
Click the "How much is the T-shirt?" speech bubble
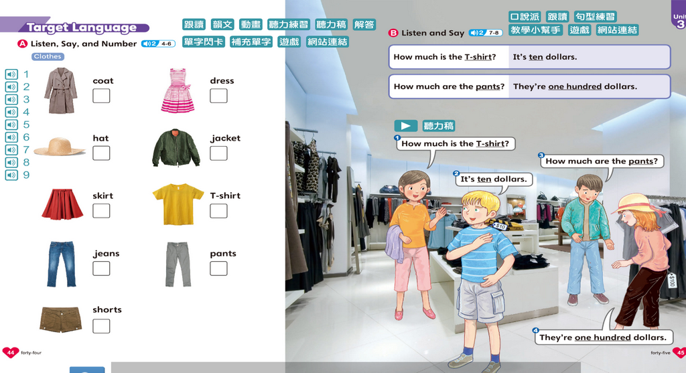pyautogui.click(x=455, y=143)
